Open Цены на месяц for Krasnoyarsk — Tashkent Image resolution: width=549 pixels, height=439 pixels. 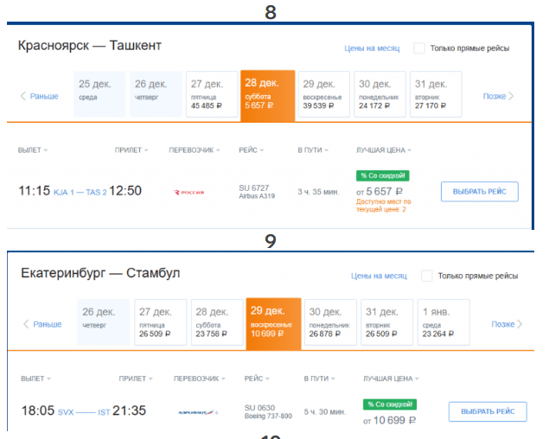point(372,48)
